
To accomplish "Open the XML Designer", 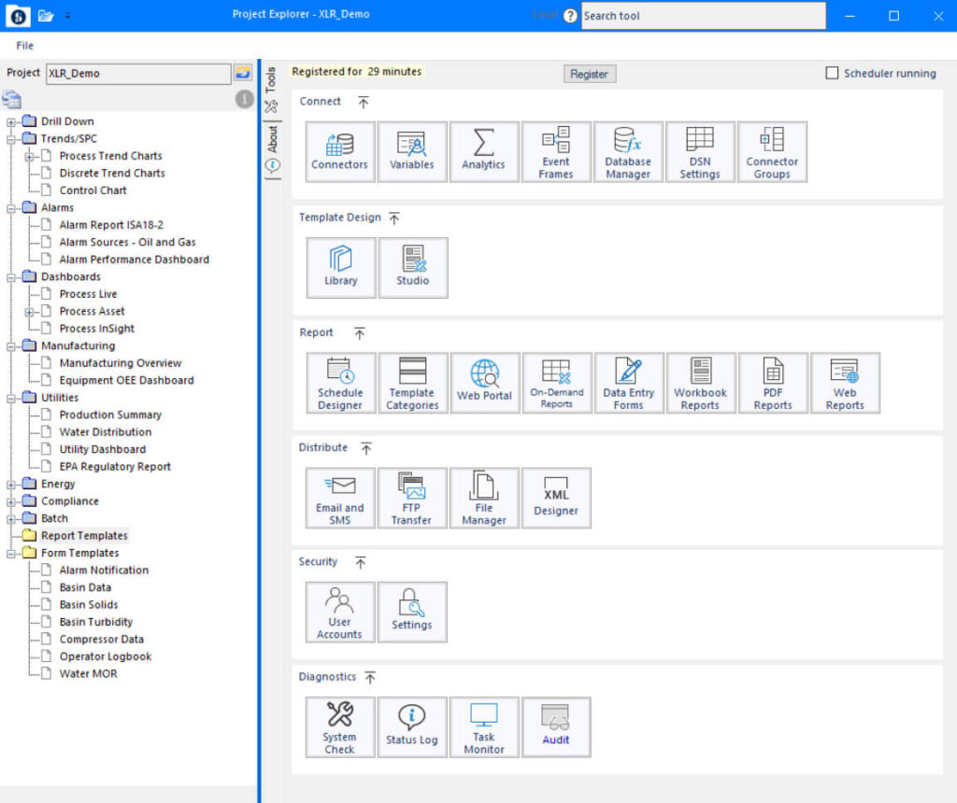I will pos(556,498).
